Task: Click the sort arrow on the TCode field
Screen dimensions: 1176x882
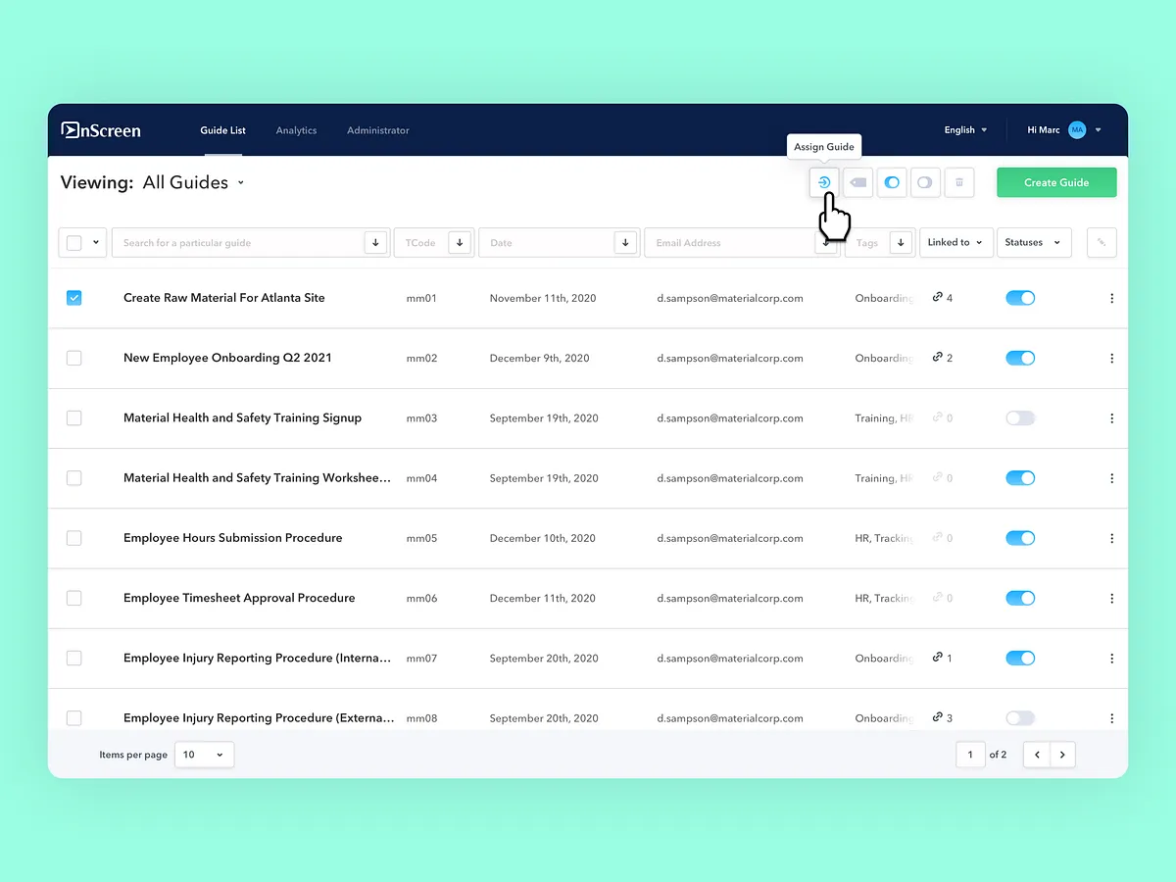Action: pyautogui.click(x=459, y=242)
